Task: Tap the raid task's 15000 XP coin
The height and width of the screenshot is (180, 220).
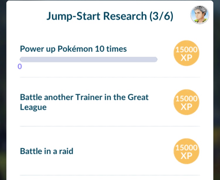Action: click(x=186, y=151)
